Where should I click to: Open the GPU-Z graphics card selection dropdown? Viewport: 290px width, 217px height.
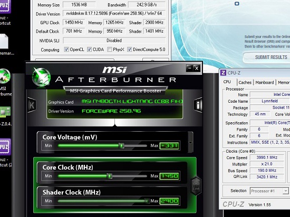pyautogui.click(x=74, y=60)
